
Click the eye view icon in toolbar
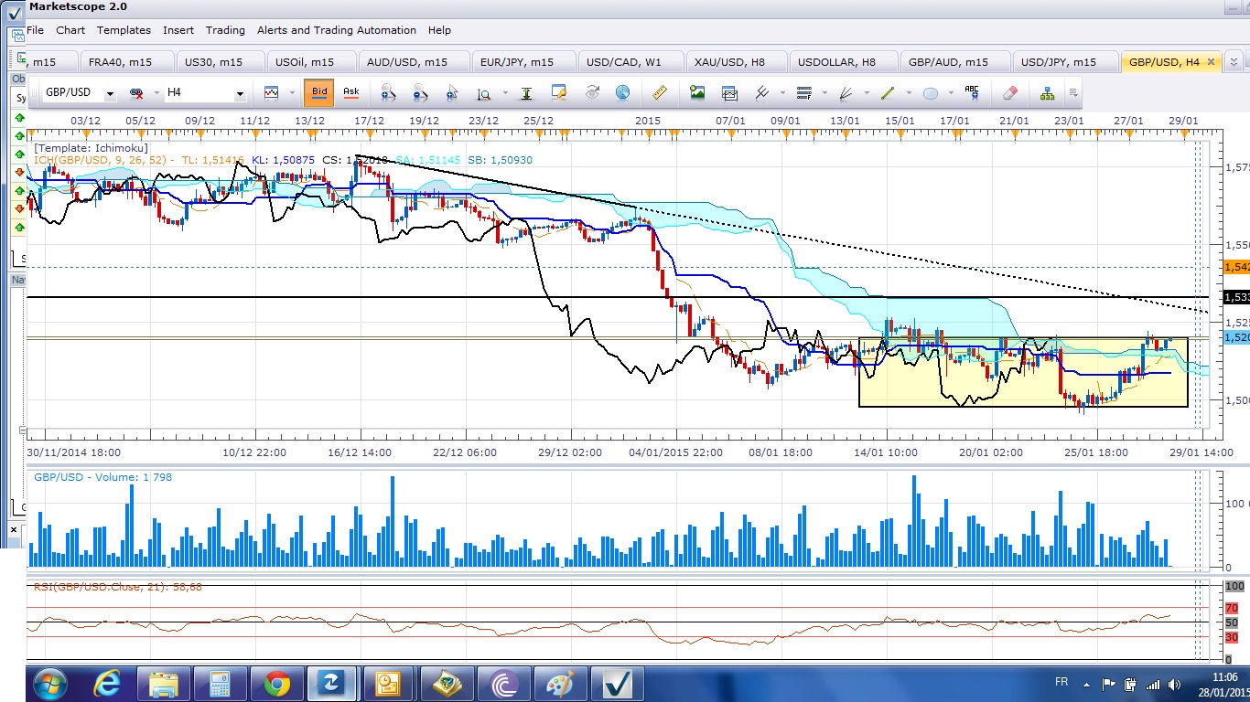[592, 92]
